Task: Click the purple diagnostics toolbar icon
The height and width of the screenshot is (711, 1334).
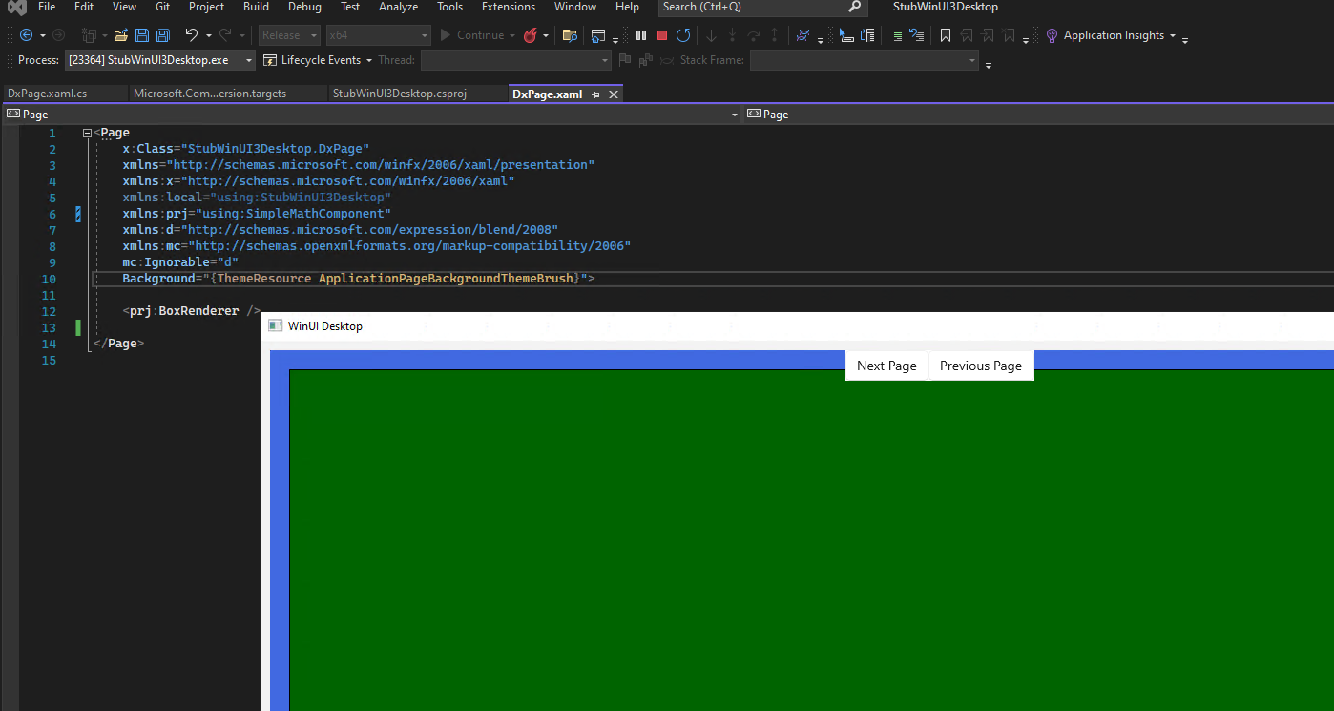Action: 802,35
